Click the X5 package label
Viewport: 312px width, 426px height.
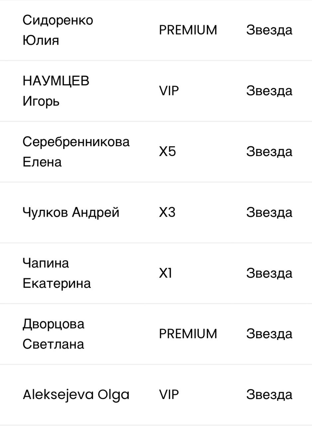(167, 151)
